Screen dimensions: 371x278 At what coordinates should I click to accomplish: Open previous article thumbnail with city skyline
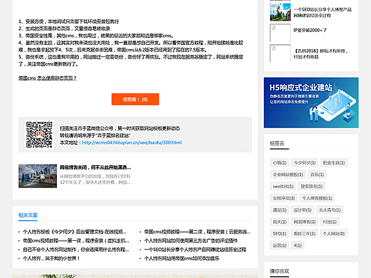click(x=37, y=176)
